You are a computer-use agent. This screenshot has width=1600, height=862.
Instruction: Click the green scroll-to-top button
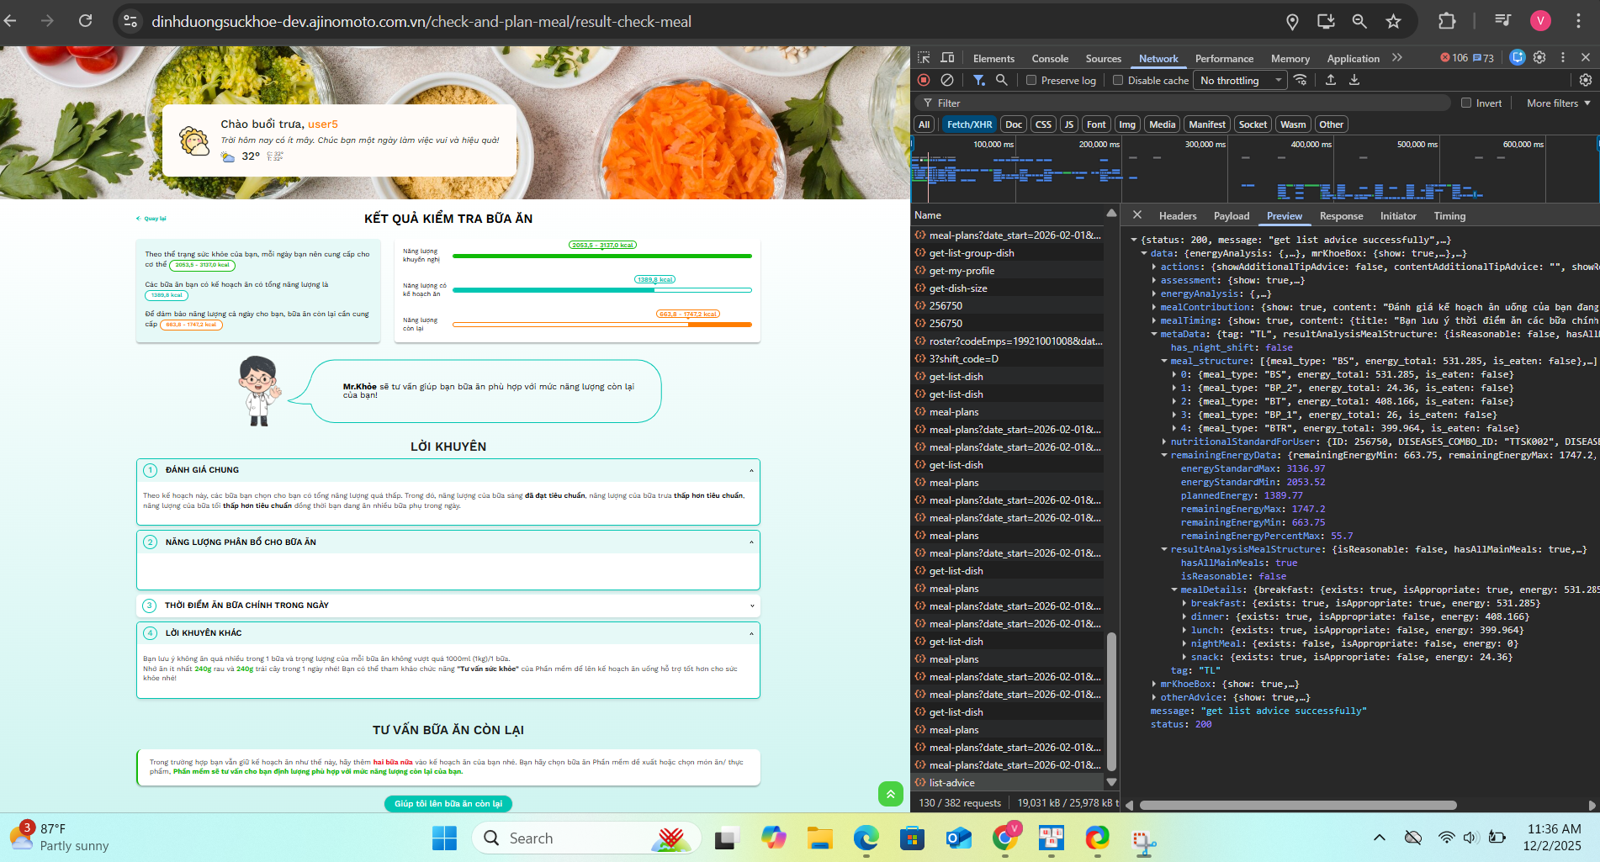(890, 793)
